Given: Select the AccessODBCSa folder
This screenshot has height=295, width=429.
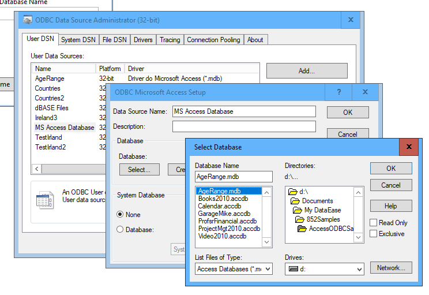Looking at the screenshot, I should tap(325, 229).
